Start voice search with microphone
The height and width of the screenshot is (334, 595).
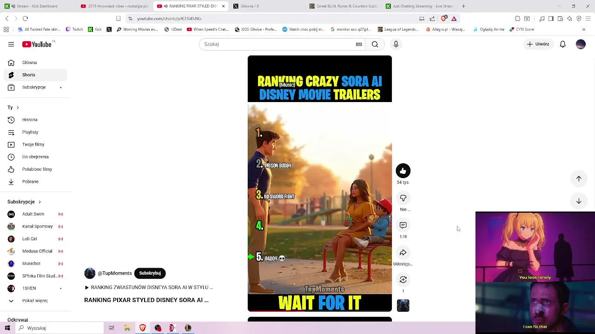click(x=396, y=44)
